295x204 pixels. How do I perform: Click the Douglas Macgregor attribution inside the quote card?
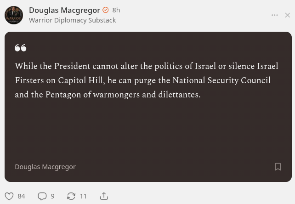coord(45,167)
